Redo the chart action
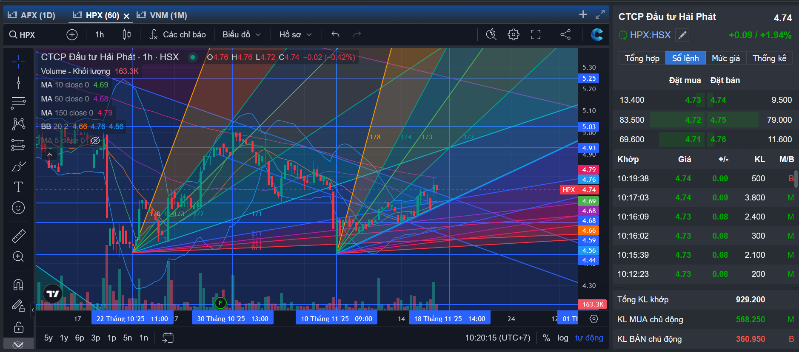799x352 pixels. point(357,34)
